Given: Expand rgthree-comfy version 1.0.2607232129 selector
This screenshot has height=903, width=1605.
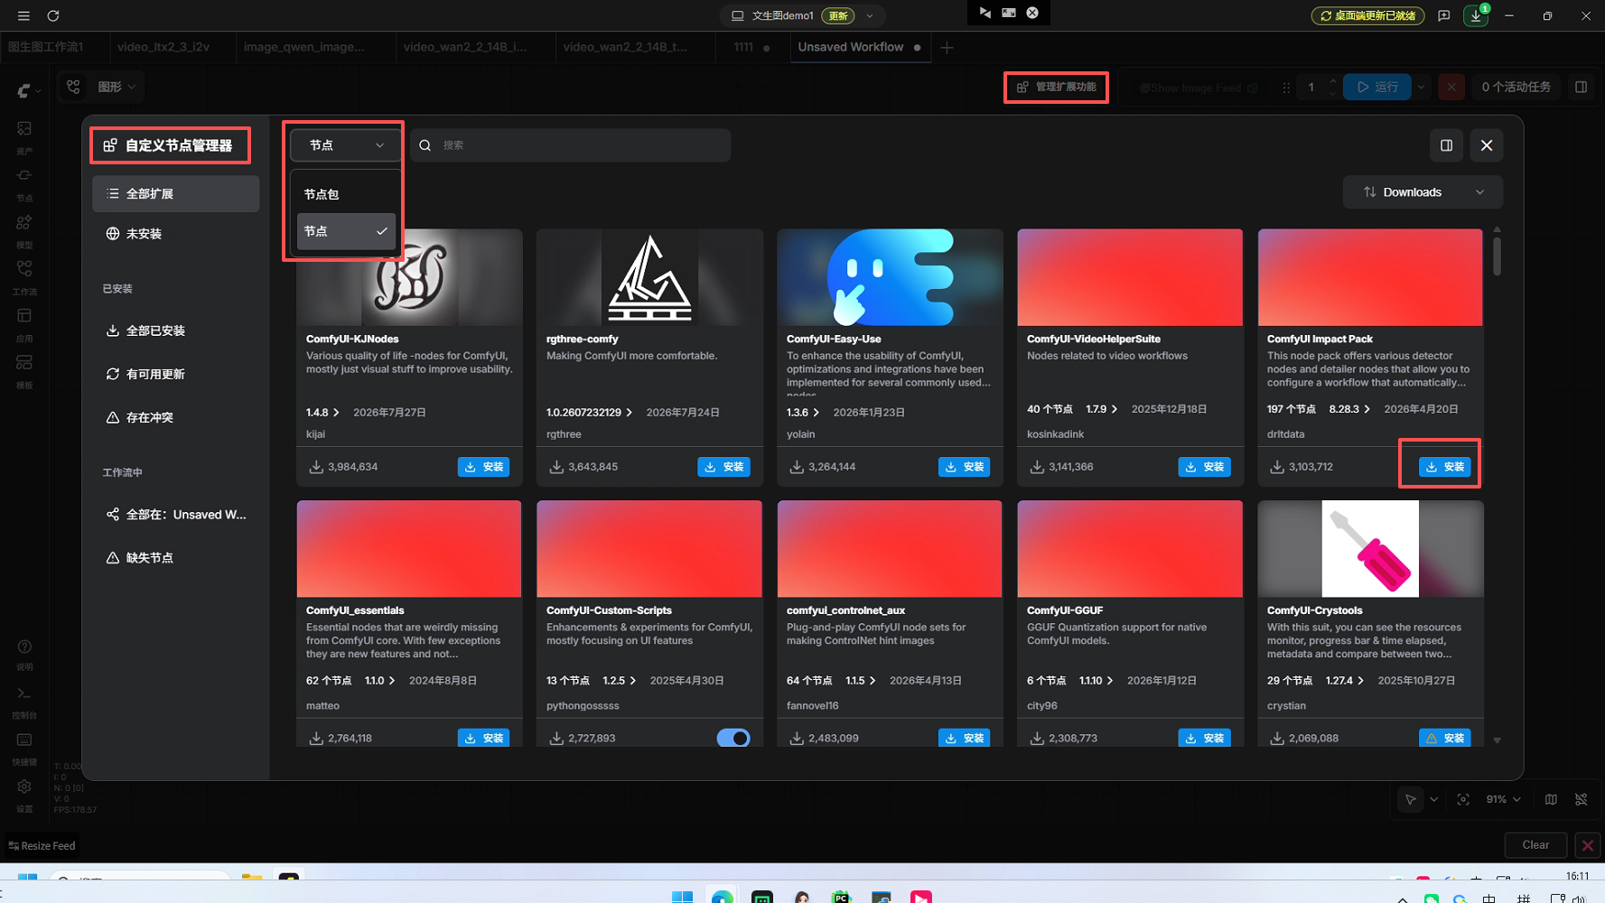Looking at the screenshot, I should [x=589, y=412].
